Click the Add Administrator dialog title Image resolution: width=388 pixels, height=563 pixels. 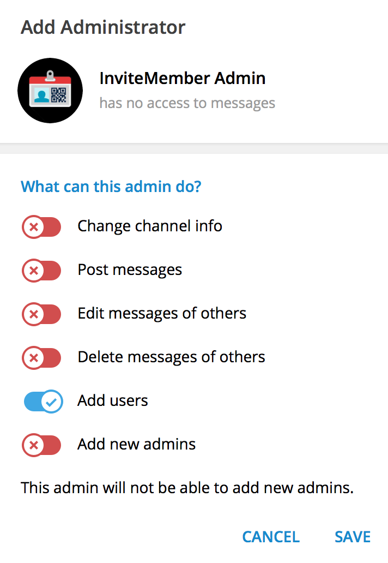click(103, 27)
